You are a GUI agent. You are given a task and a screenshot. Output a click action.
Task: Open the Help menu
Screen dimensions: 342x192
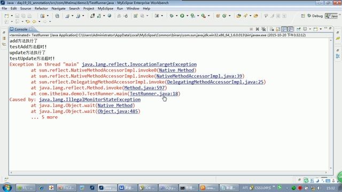[146, 9]
